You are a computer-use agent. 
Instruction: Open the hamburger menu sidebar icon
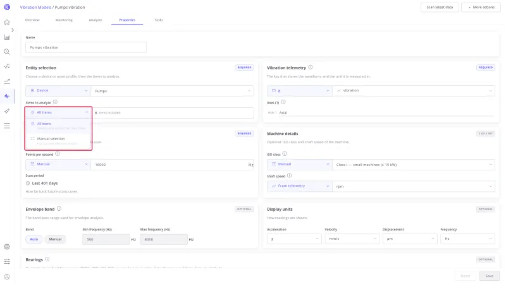(7, 126)
